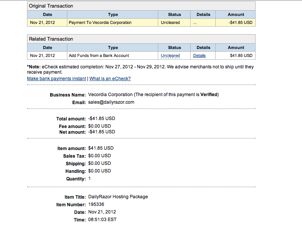Screen dimensions: 302x226
Task: Click the Details column header of Related Transaction
Action: pyautogui.click(x=203, y=48)
